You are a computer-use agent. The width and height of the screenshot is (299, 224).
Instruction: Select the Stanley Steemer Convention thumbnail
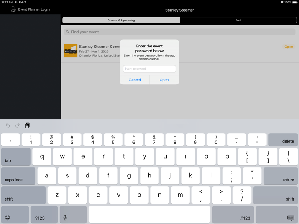(x=71, y=51)
